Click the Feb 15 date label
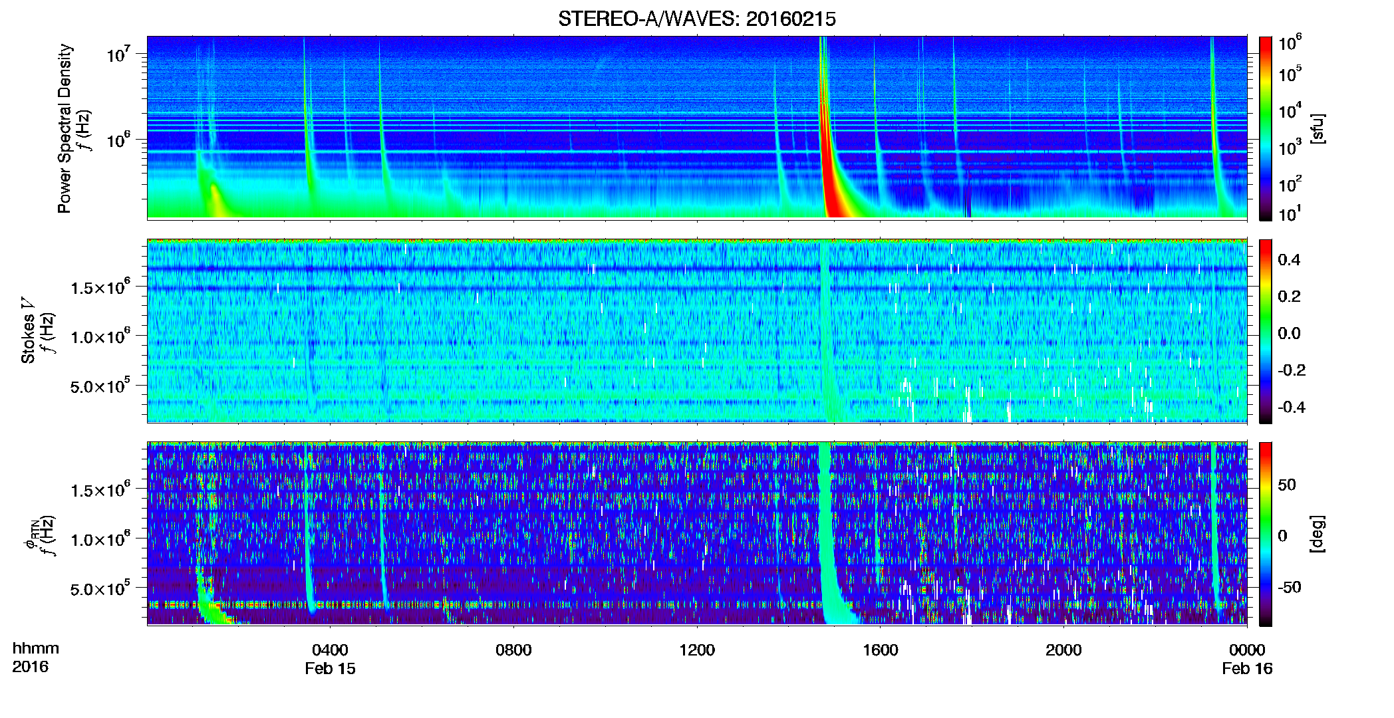This screenshot has height=718, width=1394. coord(330,669)
